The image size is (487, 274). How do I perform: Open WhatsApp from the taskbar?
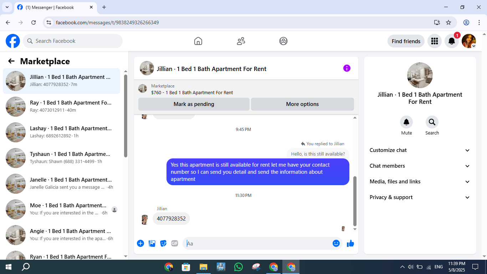[239, 267]
